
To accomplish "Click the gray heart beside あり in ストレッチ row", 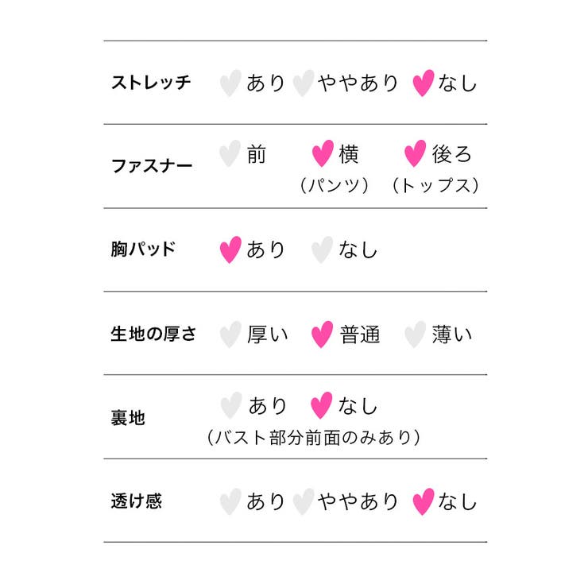I will pyautogui.click(x=230, y=83).
